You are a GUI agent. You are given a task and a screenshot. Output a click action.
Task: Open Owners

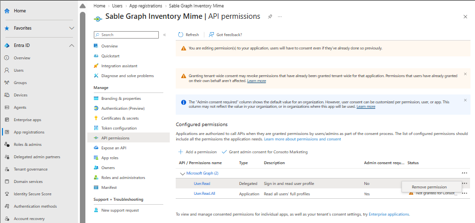coord(108,168)
